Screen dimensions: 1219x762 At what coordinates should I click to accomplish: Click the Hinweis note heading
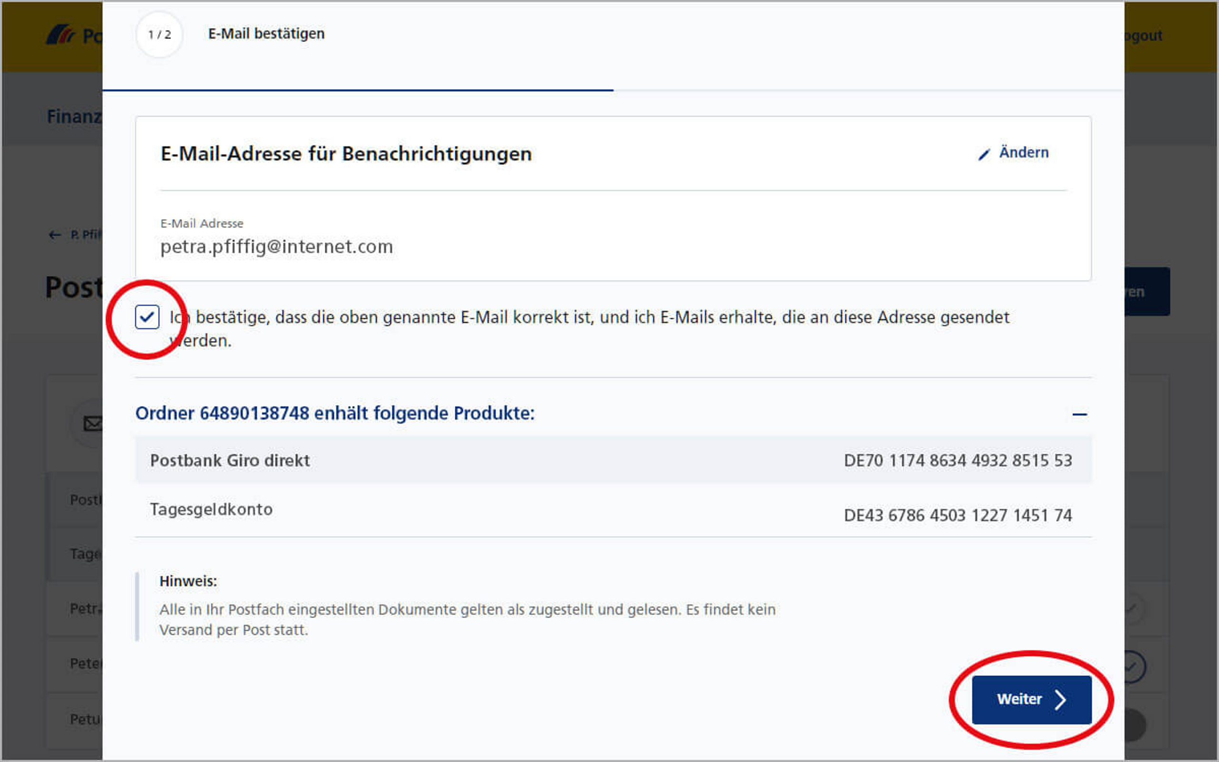point(188,581)
